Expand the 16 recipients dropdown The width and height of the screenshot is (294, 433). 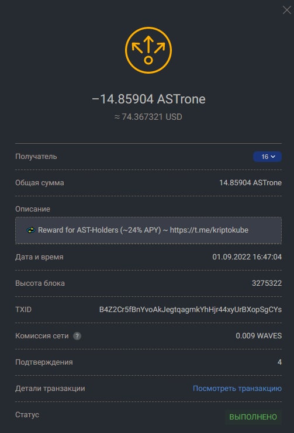click(x=267, y=157)
